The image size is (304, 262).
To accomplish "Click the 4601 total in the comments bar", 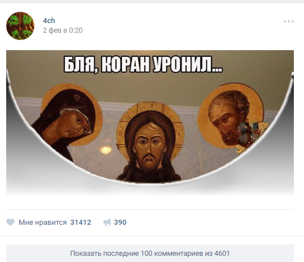I will click(222, 254).
